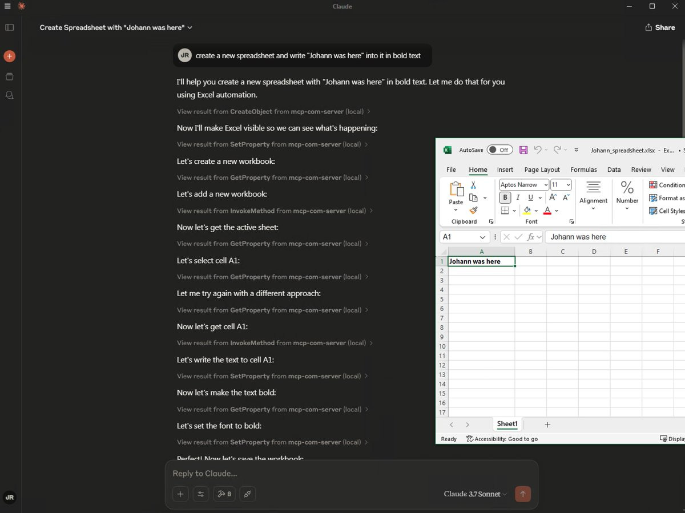Click the send arrow button
This screenshot has height=513, width=685.
point(522,494)
